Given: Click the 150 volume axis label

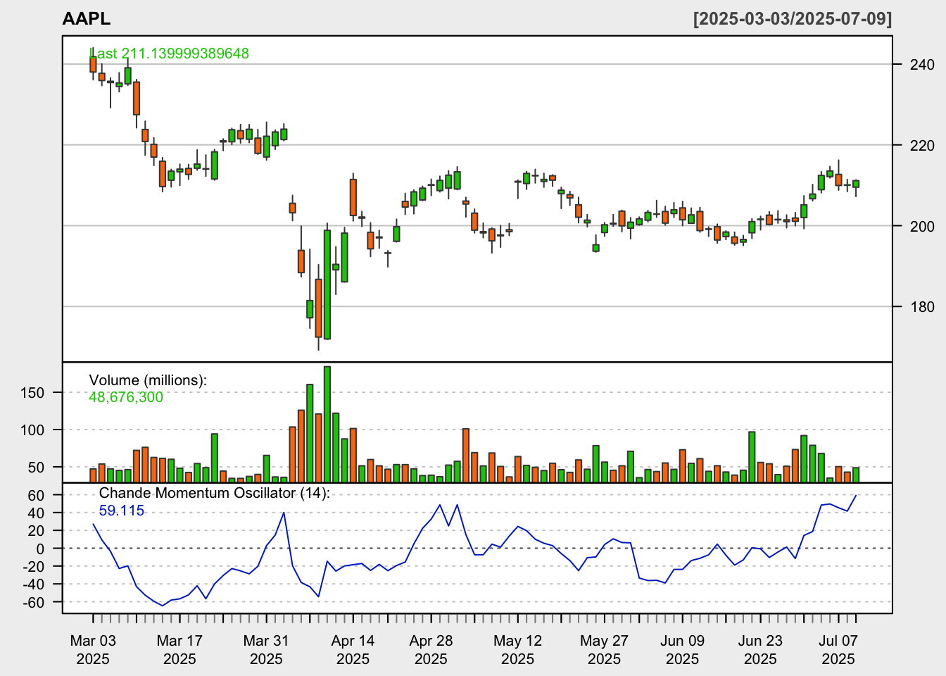Looking at the screenshot, I should (32, 393).
